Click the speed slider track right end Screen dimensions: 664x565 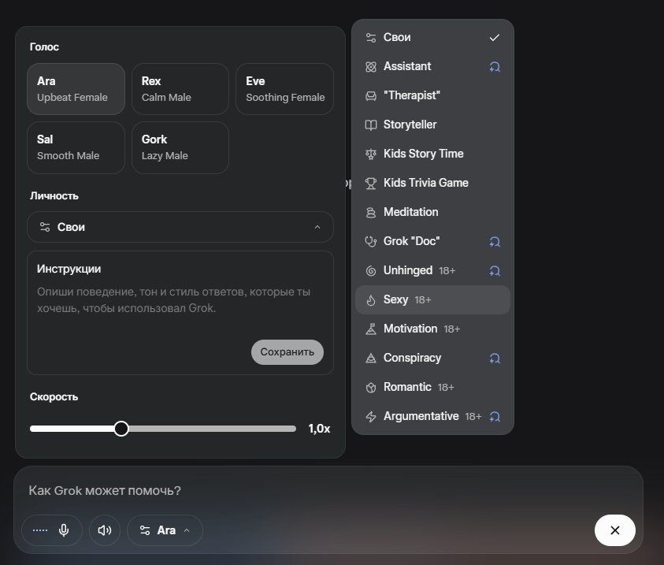click(x=292, y=429)
